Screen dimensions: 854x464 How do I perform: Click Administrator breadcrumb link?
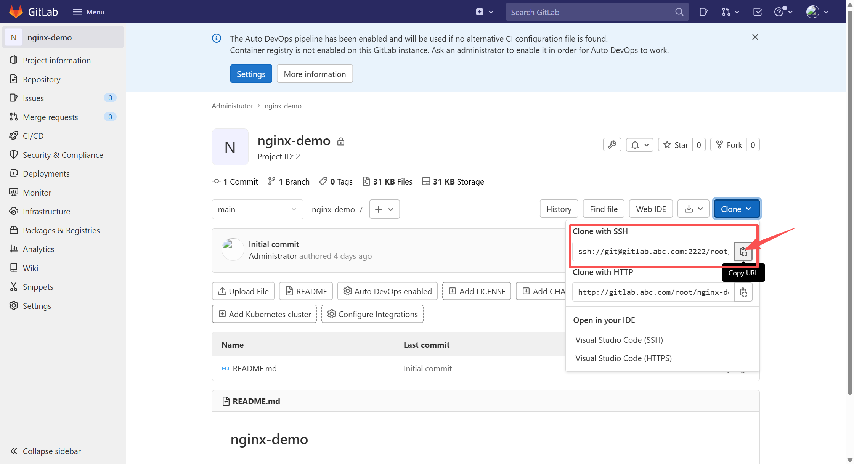(232, 106)
